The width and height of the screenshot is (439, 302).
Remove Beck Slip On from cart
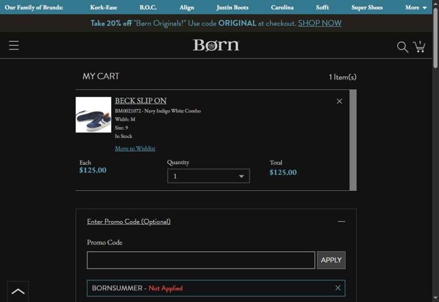tap(340, 101)
